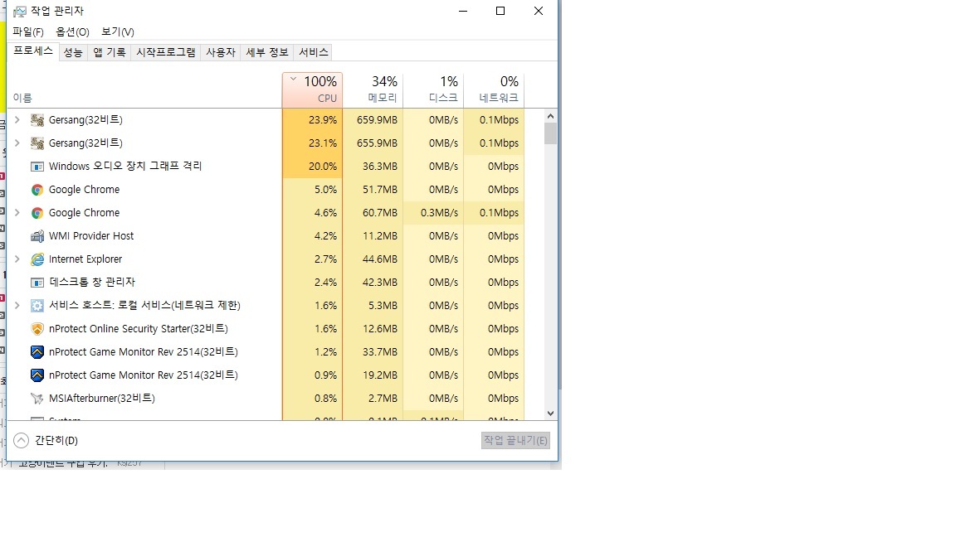The width and height of the screenshot is (956, 537).
Task: Click the process list vertical scrollbar thumb
Action: [550, 133]
